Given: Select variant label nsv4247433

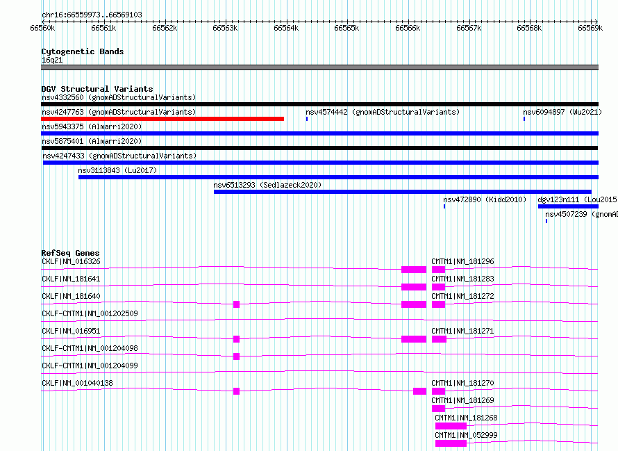Looking at the screenshot, I should (119, 156).
